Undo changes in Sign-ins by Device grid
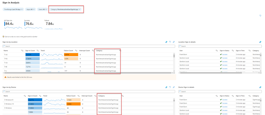Viewport: 265px width, 115px height. click(170, 88)
